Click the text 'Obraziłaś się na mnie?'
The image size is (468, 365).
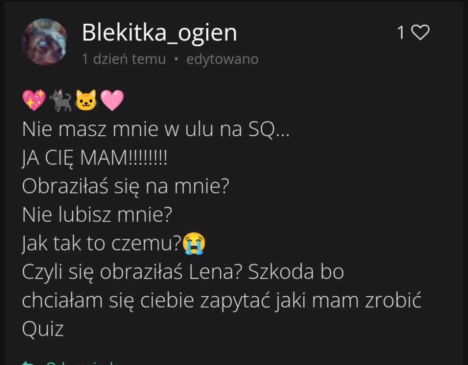[126, 186]
